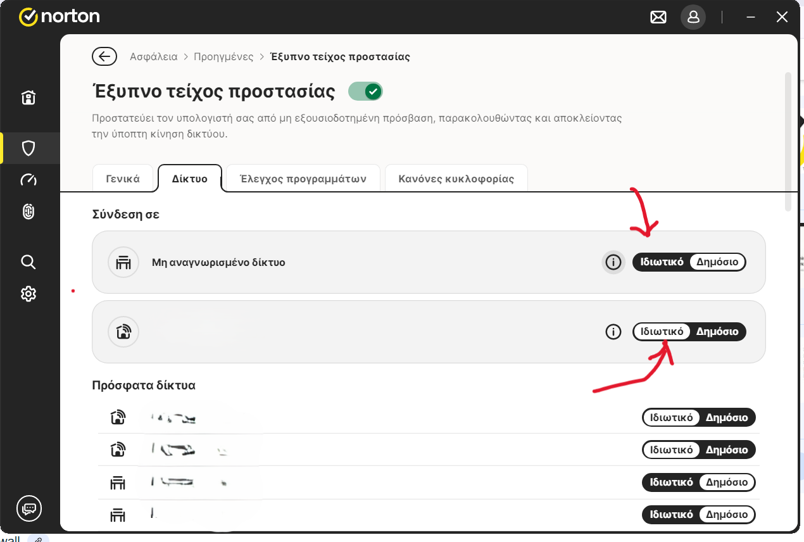Go to Ασφάλεια breadcrumb link
This screenshot has width=804, height=542.
[x=153, y=57]
